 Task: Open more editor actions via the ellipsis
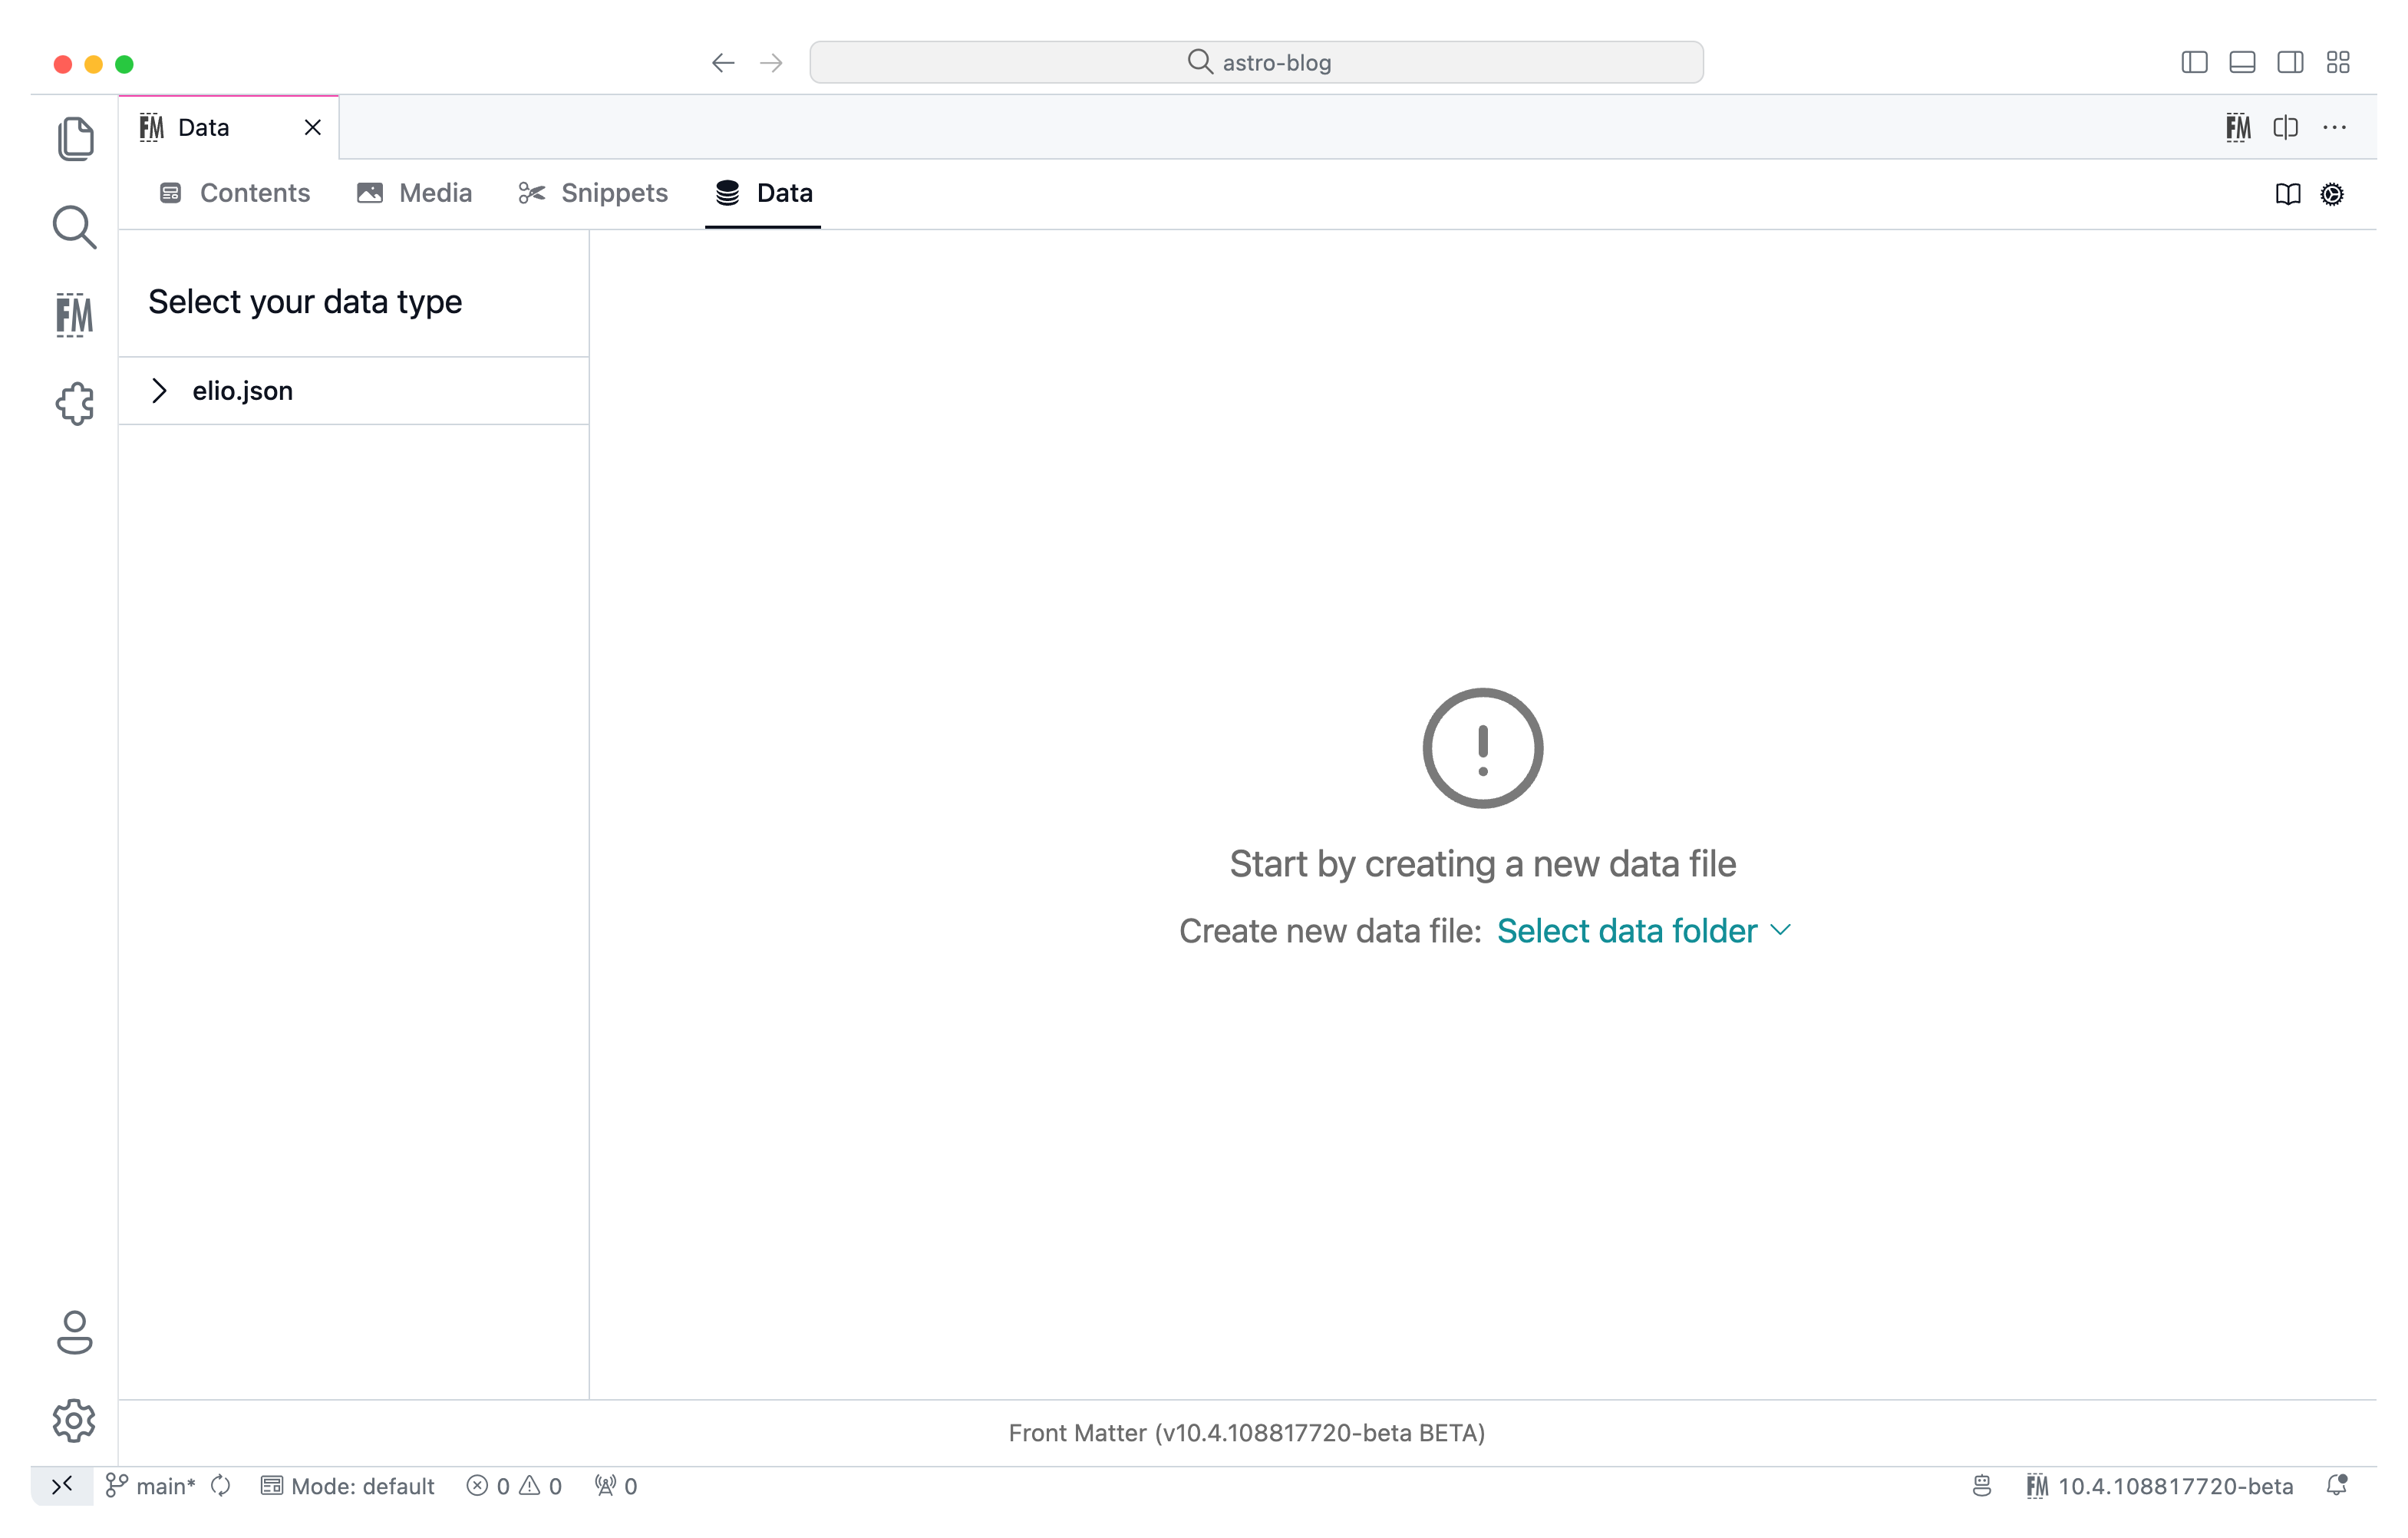(x=2335, y=127)
